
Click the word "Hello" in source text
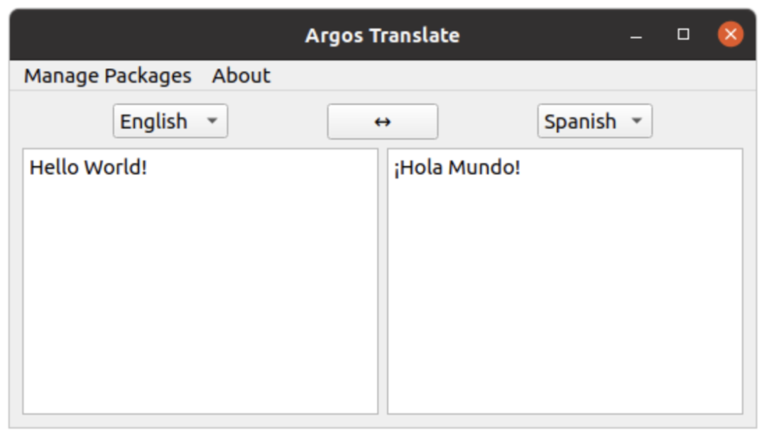[54, 168]
